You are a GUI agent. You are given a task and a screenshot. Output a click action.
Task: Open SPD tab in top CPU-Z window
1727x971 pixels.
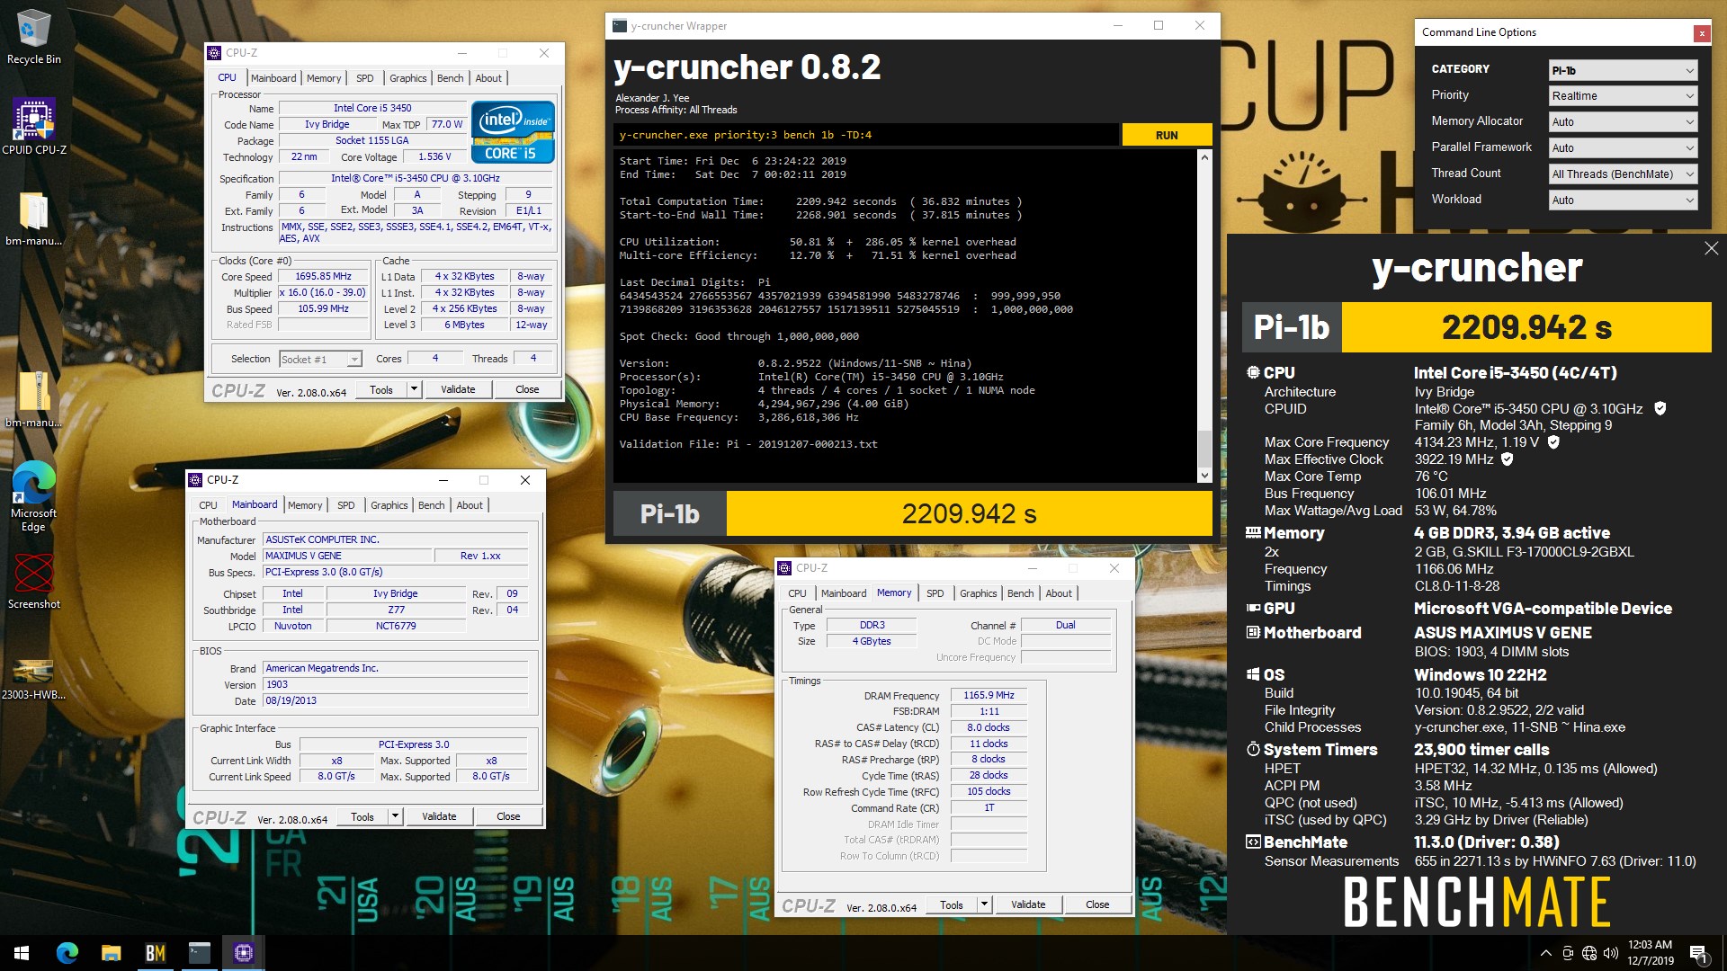364,78
